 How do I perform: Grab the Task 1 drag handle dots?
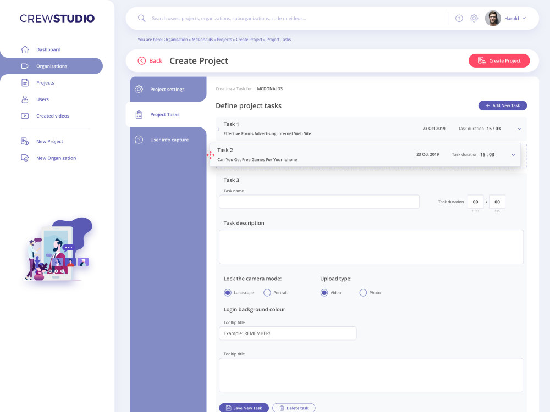point(218,129)
